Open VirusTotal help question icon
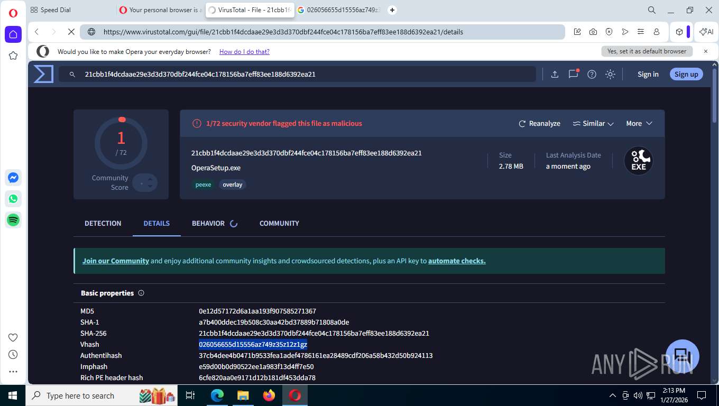 pyautogui.click(x=592, y=74)
